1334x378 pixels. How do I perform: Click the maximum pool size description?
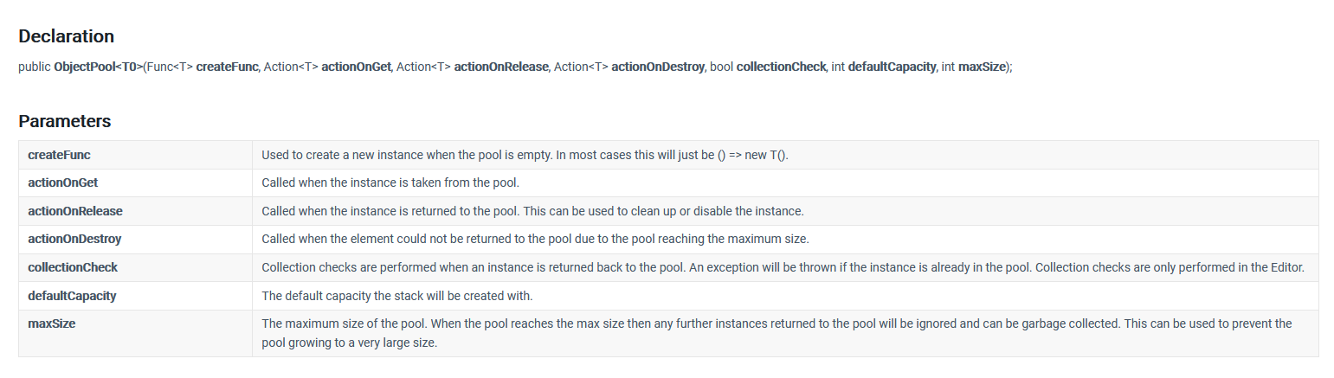(x=777, y=333)
